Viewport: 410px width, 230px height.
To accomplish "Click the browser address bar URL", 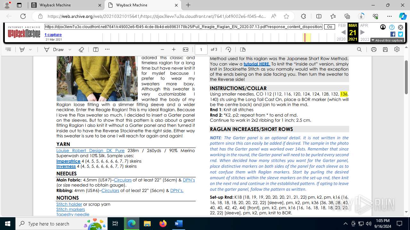I will tap(157, 16).
